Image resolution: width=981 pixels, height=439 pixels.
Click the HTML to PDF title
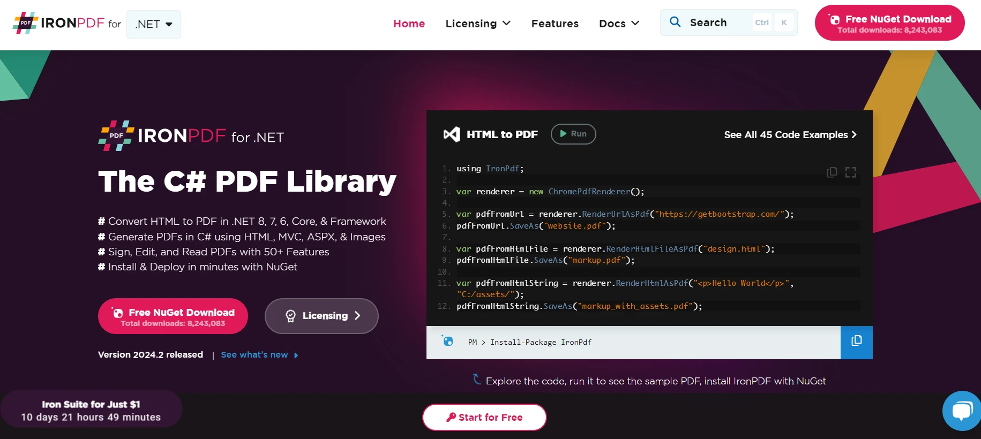502,134
